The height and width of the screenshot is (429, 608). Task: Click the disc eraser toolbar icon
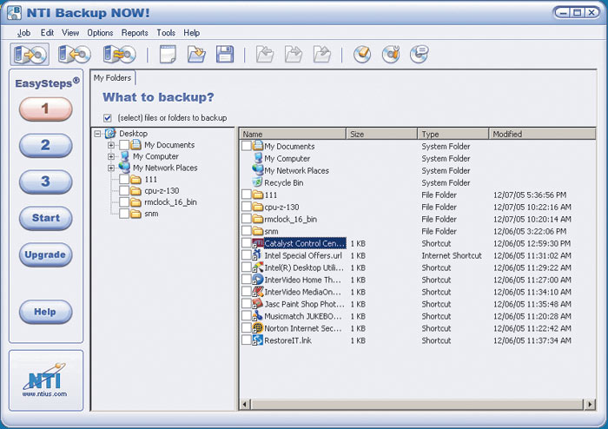(362, 55)
